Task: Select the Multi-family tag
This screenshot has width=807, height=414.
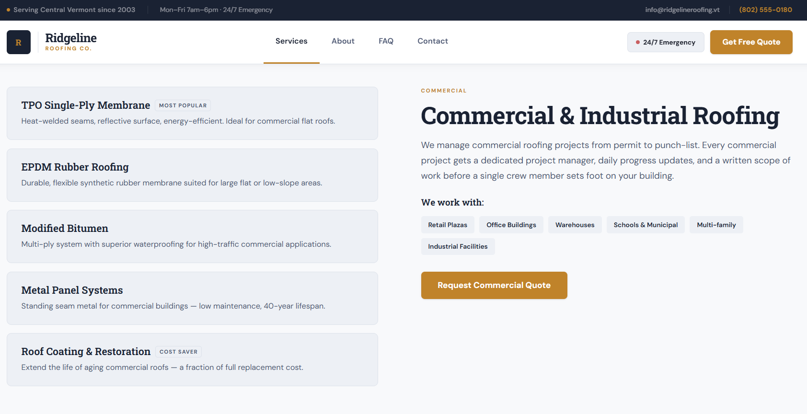Action: pos(716,225)
